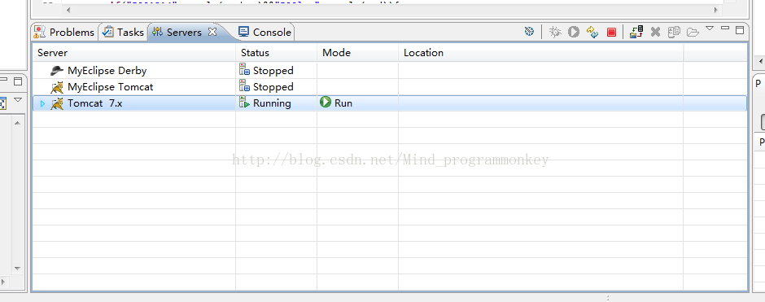Click the Problems tab warning icon
The height and width of the screenshot is (302, 765).
40,33
